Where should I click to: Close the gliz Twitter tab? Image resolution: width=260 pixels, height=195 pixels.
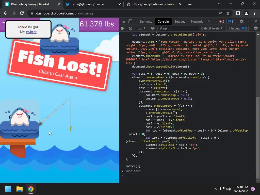click(x=120, y=5)
